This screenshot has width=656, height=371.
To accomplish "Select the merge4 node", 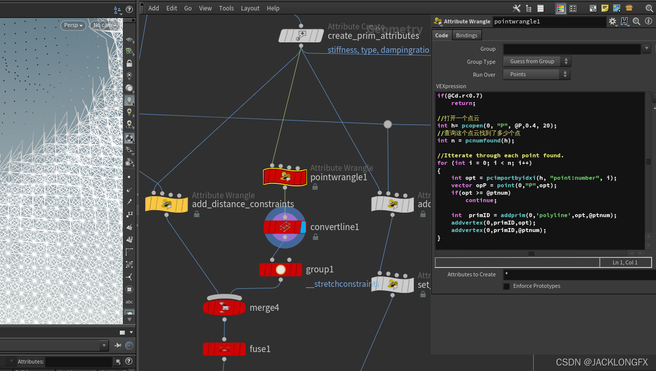I will tap(224, 308).
